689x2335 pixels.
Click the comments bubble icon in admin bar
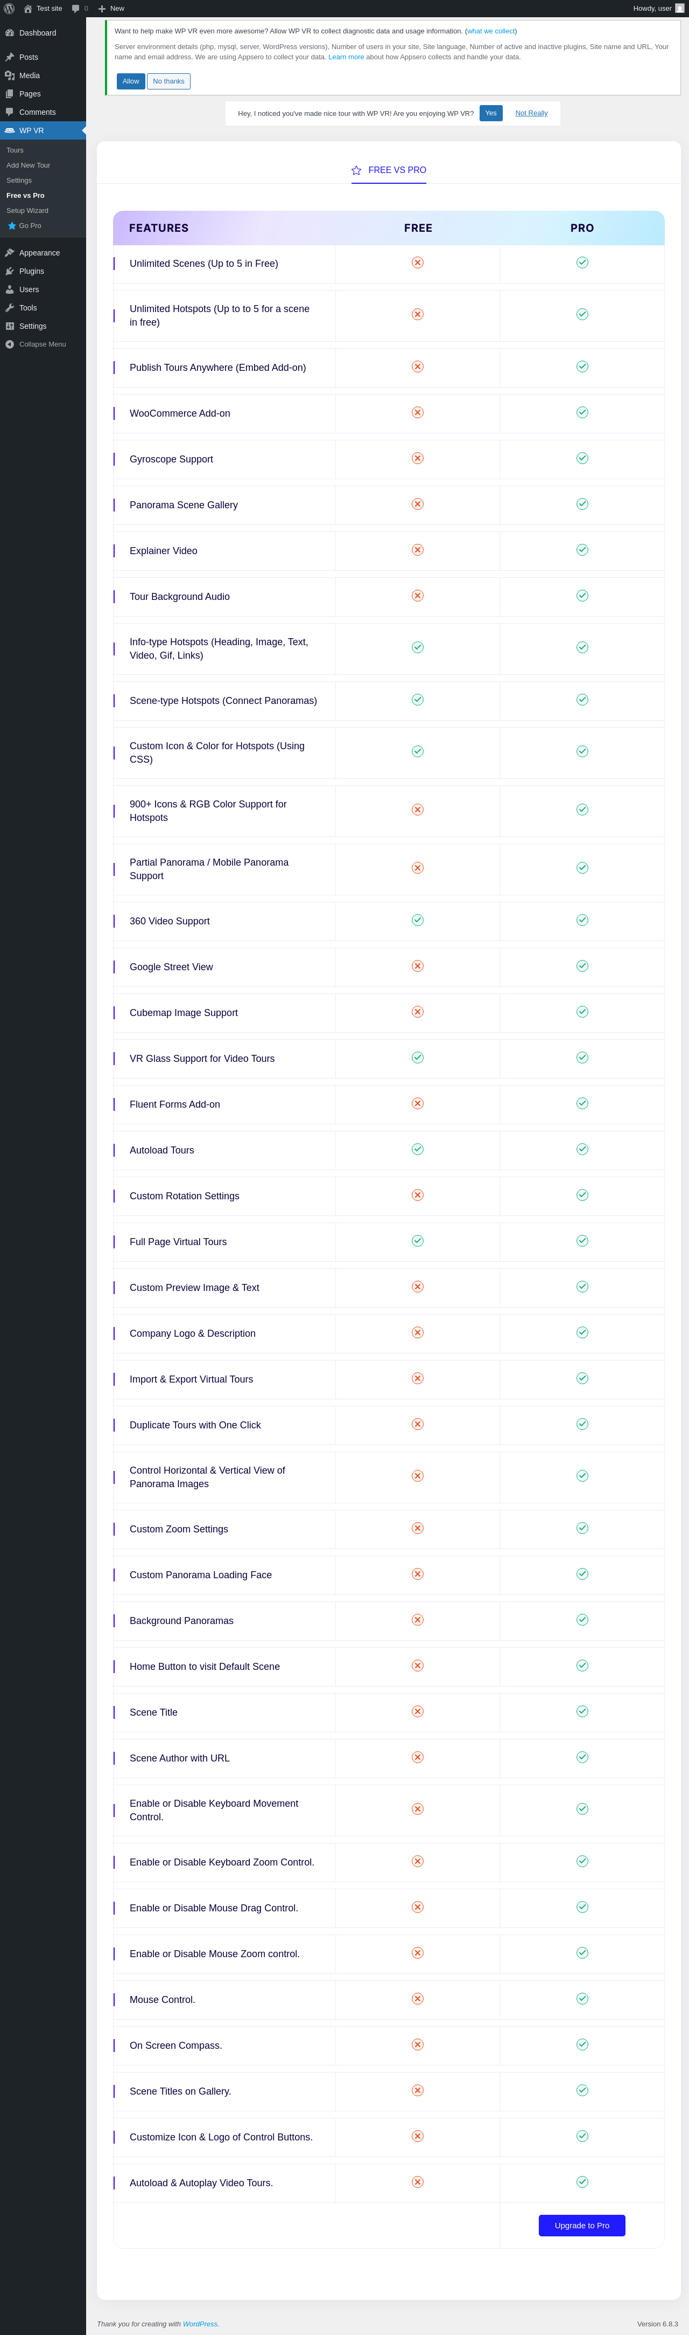pyautogui.click(x=76, y=8)
